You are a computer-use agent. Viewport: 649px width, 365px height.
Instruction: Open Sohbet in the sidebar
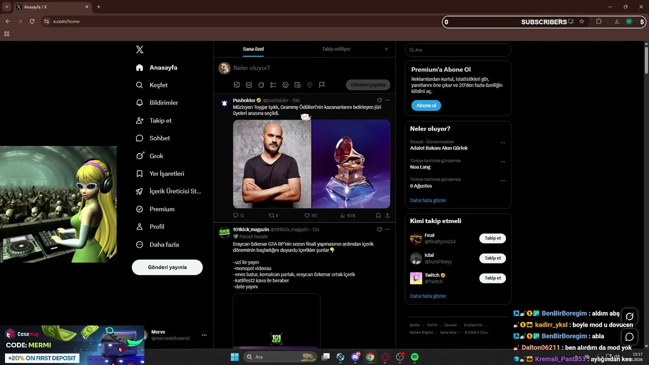(153, 138)
